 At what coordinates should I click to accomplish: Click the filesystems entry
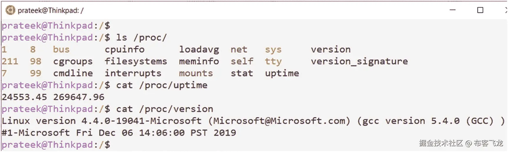pos(136,61)
